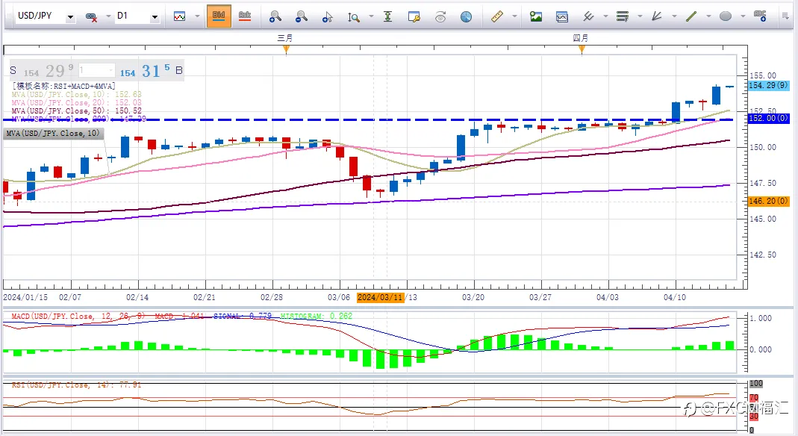Screen dimensions: 798x436
Task: Click the RSI indicator title label
Action: (76, 385)
